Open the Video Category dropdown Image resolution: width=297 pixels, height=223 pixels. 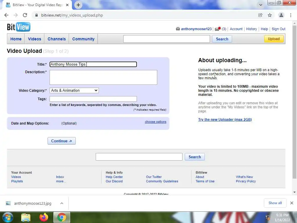[74, 91]
